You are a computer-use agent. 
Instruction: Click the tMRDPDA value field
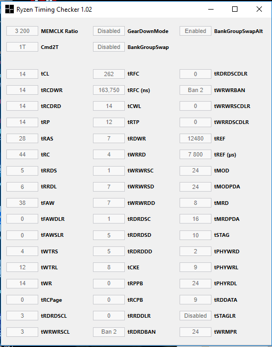pyautogui.click(x=195, y=219)
